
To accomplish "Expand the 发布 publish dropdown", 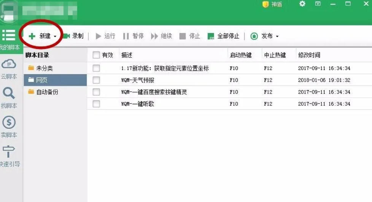I will [277, 37].
